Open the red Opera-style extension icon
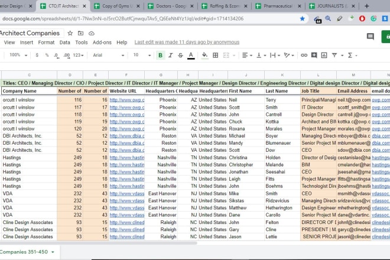The image size is (390, 260). pos(362,19)
